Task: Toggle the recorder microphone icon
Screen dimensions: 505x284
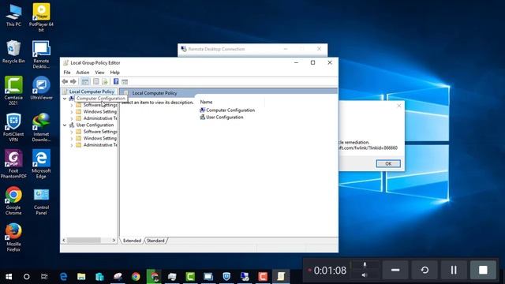Action: 365,265
